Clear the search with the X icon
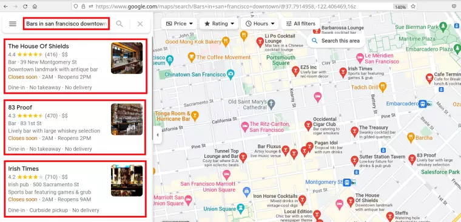Viewport: 461px width, 222px height. (140, 24)
